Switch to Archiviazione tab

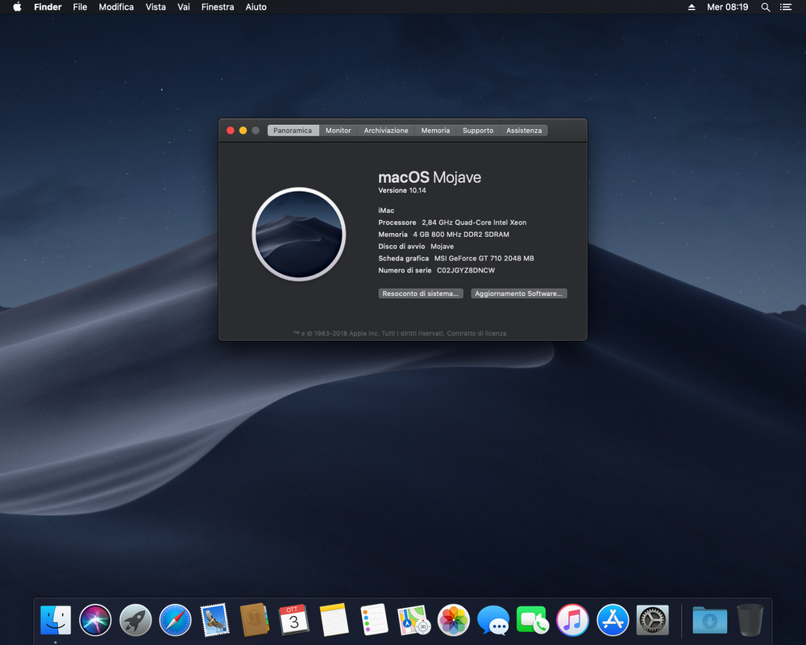[386, 130]
